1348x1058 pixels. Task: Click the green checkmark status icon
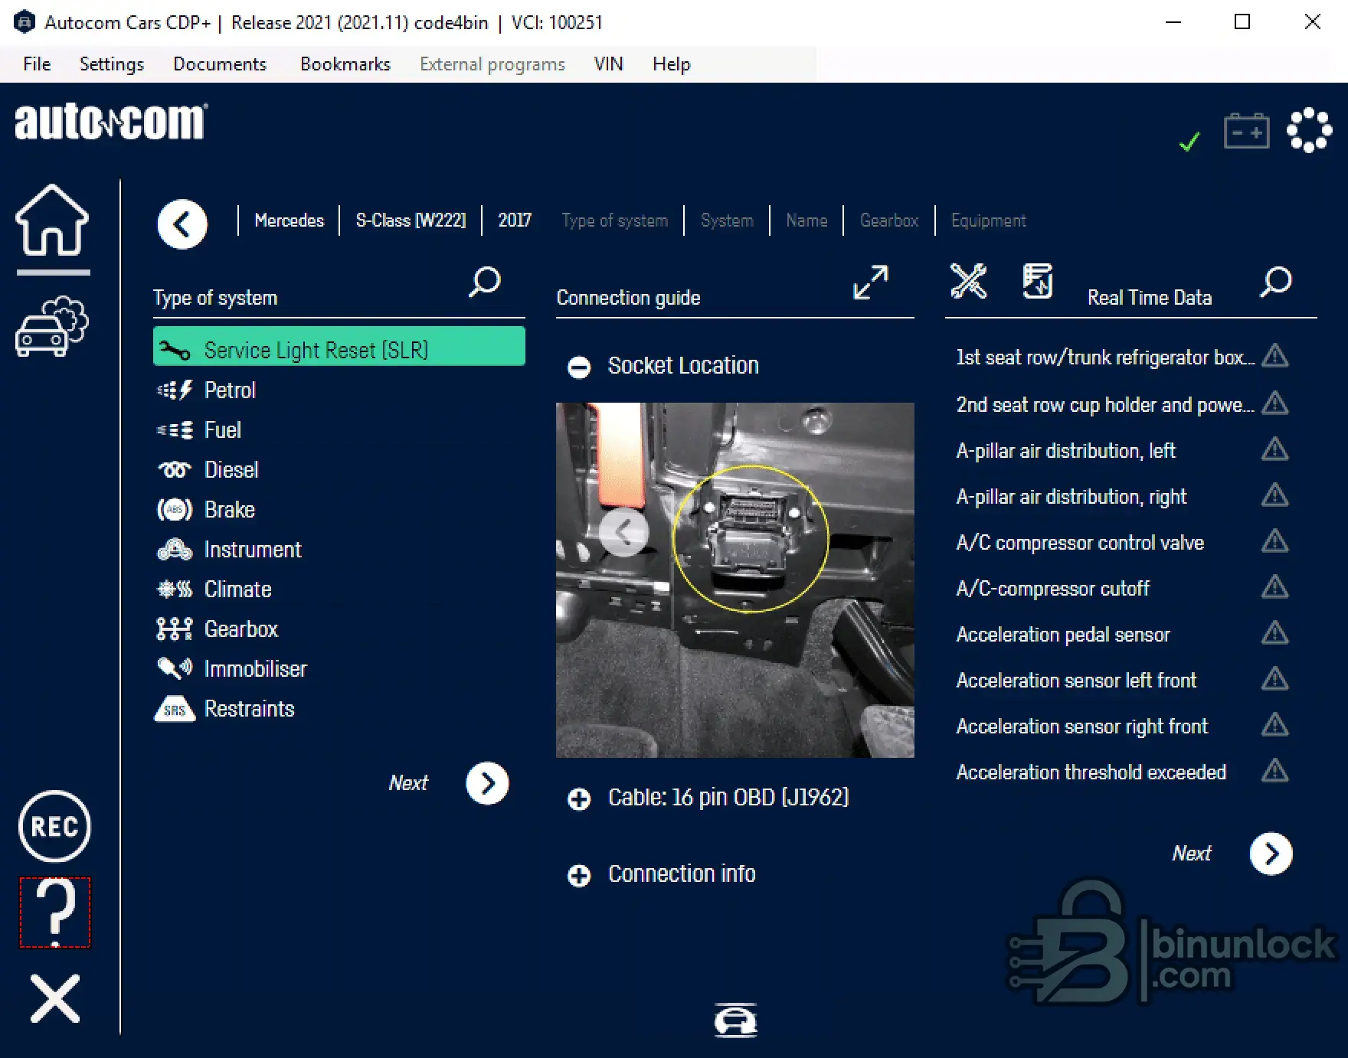coord(1189,142)
